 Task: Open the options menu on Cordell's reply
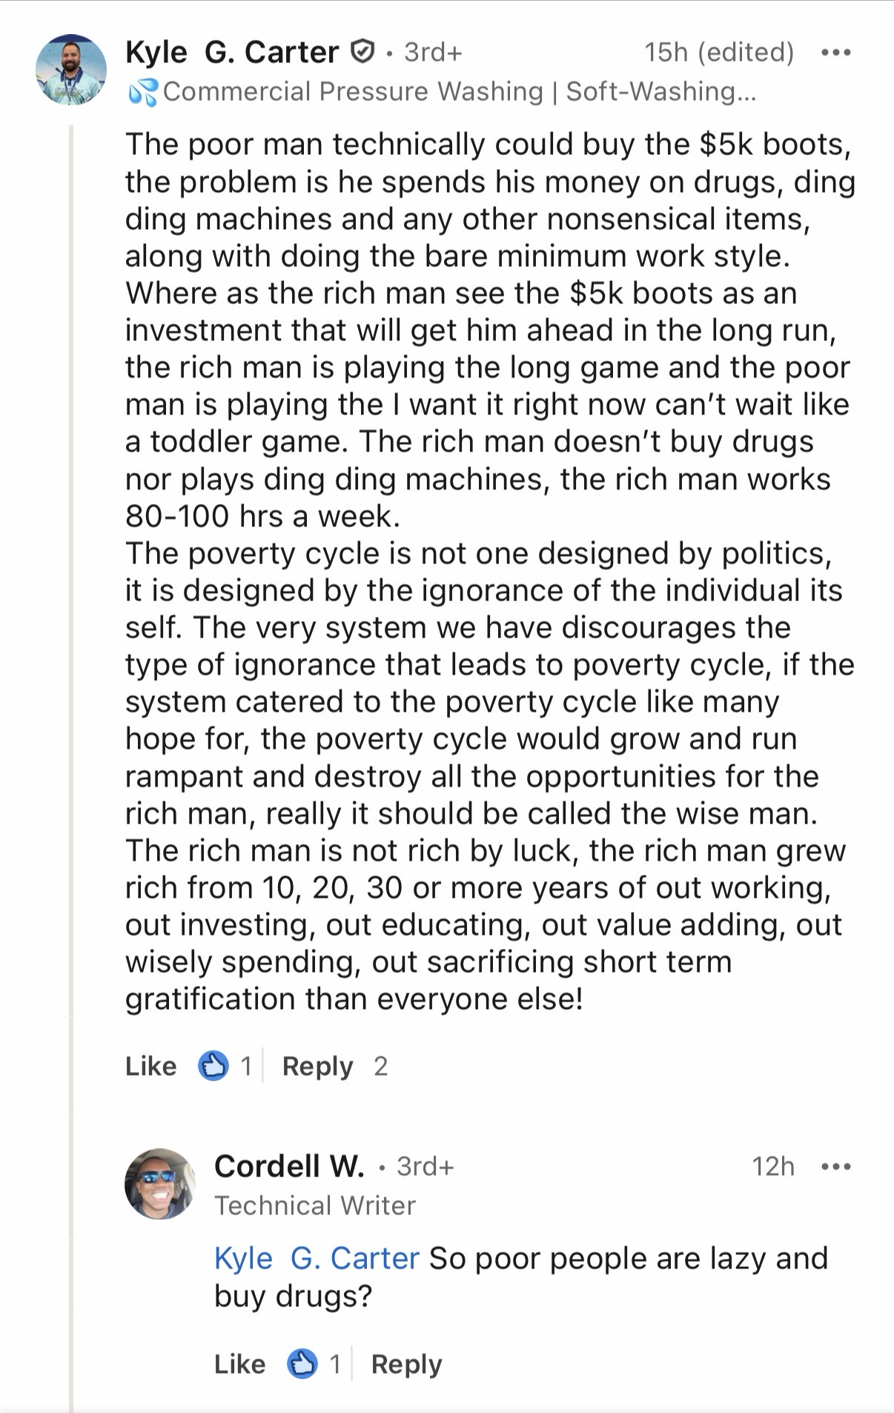pyautogui.click(x=836, y=1167)
